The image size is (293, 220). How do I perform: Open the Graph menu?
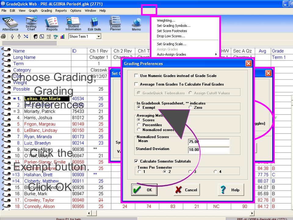(33, 11)
